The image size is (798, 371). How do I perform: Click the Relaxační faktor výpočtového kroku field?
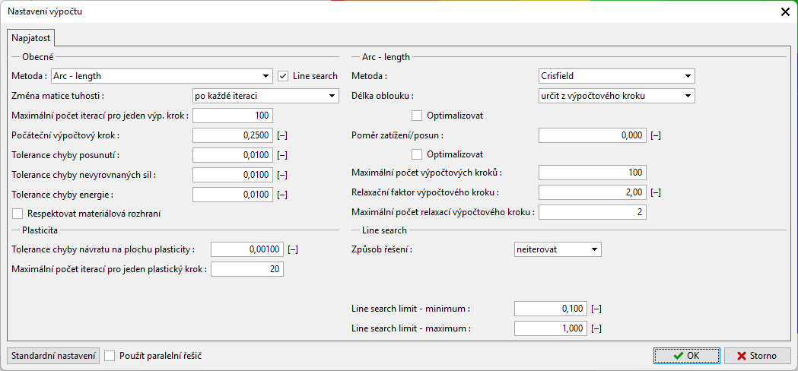(592, 192)
